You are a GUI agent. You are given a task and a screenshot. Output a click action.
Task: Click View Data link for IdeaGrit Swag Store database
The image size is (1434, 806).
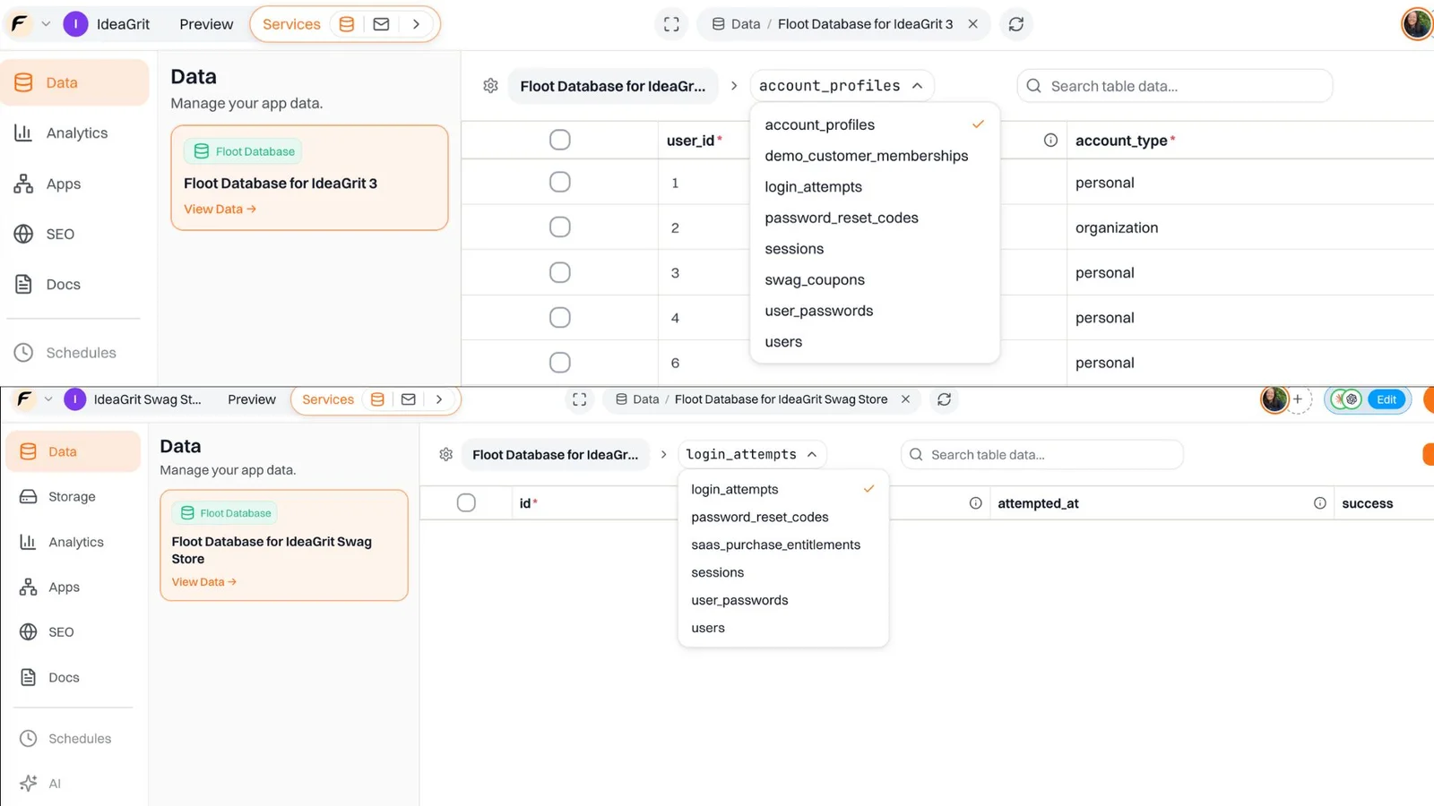(x=203, y=582)
